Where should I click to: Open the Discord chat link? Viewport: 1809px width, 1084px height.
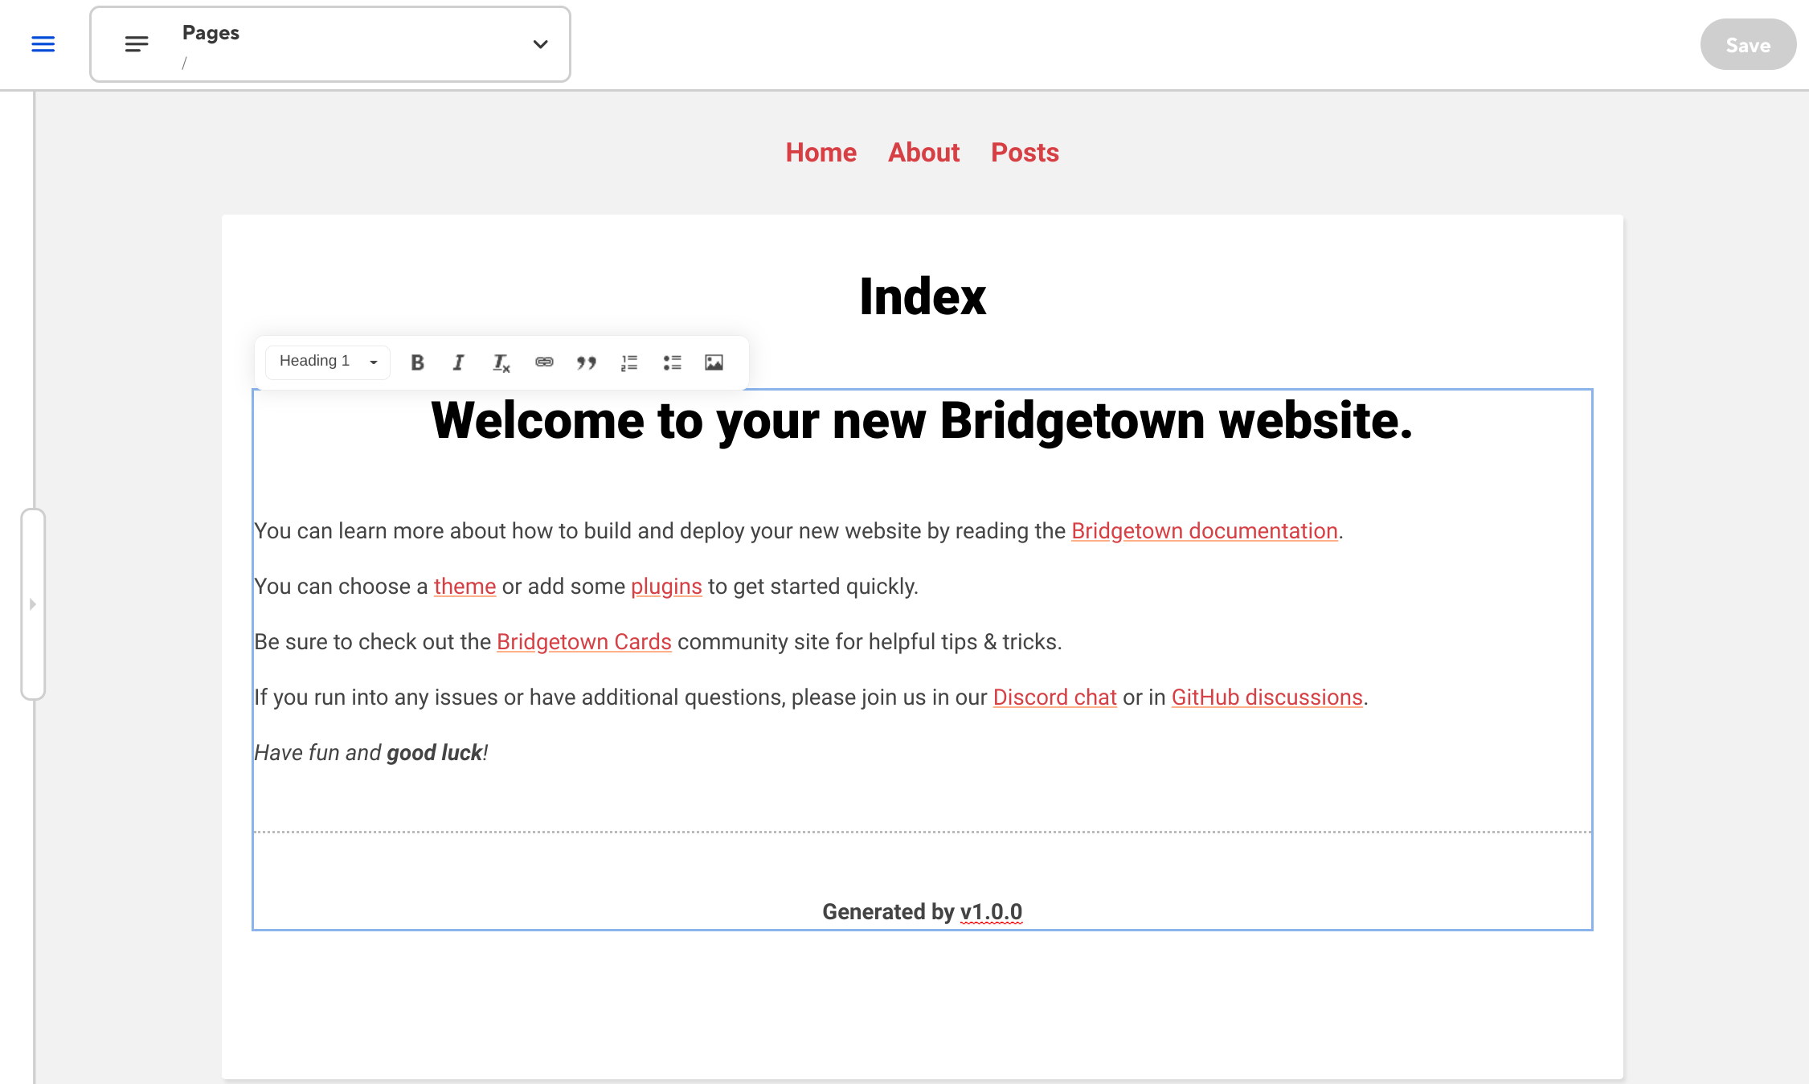(x=1054, y=697)
